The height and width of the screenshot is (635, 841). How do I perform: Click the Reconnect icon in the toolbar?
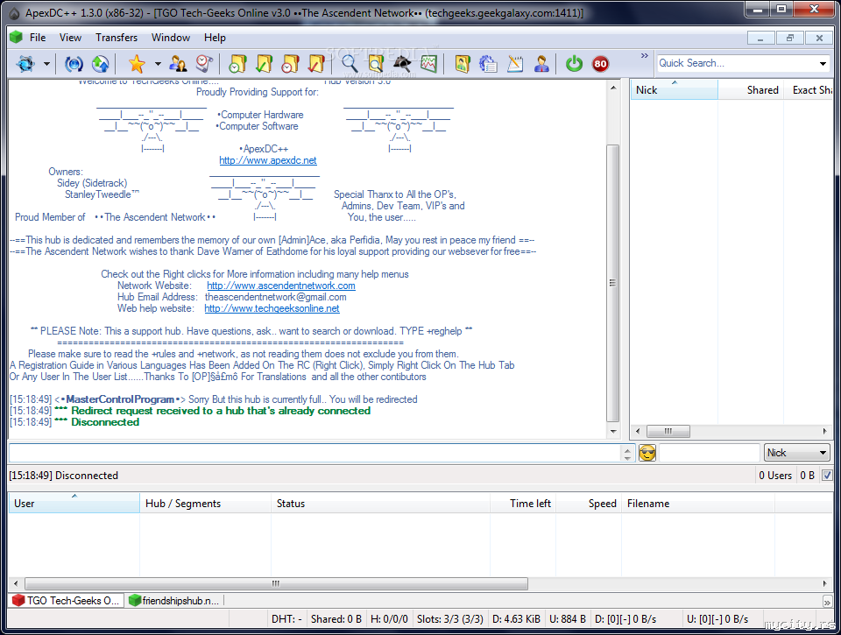coord(74,63)
